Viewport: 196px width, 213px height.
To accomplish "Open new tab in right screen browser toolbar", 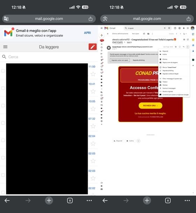I will 147,200.
